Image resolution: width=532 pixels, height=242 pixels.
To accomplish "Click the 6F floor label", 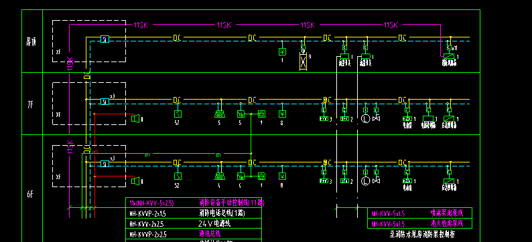I will coord(30,195).
